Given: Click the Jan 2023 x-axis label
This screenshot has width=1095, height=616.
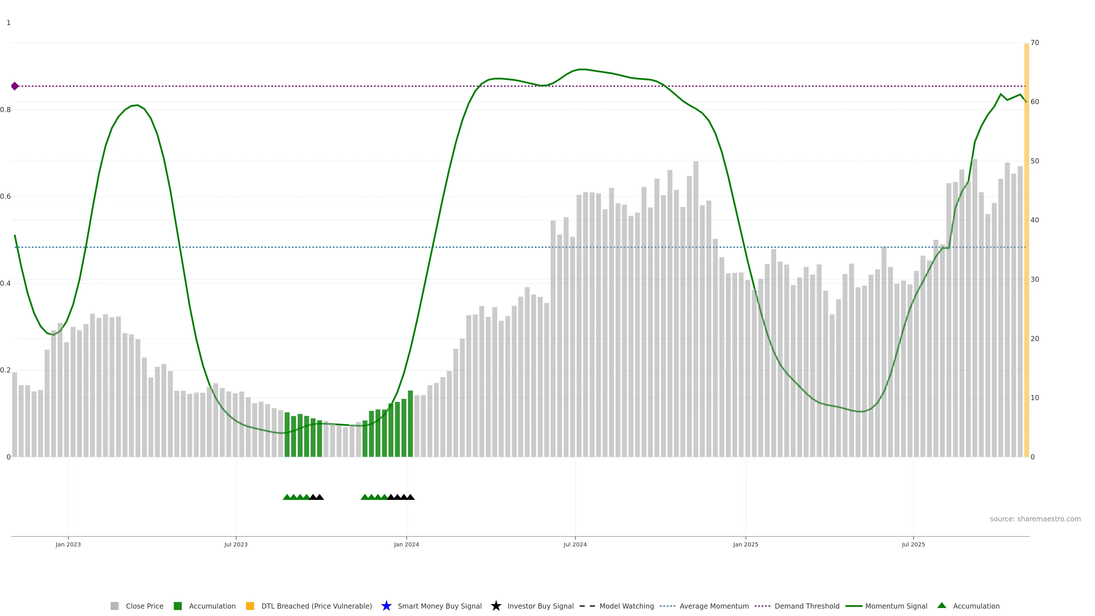Looking at the screenshot, I should click(68, 545).
